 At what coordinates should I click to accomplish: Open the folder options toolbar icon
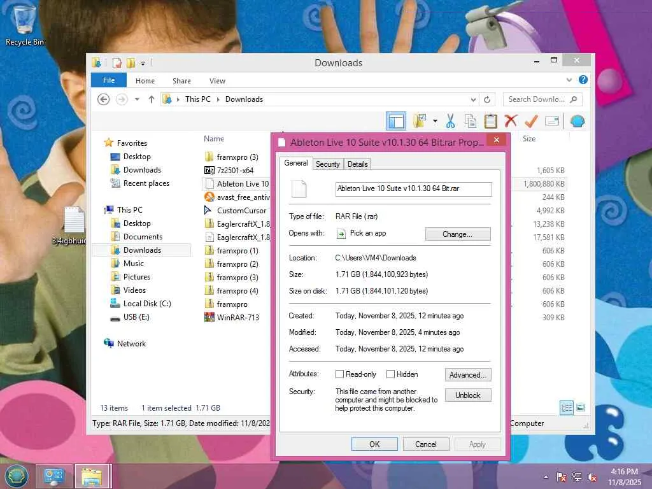[420, 121]
